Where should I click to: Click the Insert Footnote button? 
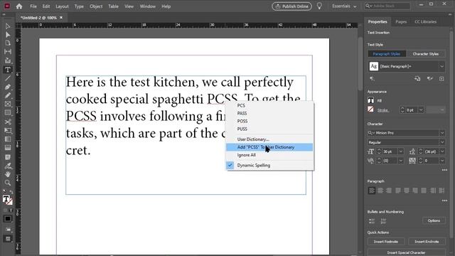click(x=385, y=242)
